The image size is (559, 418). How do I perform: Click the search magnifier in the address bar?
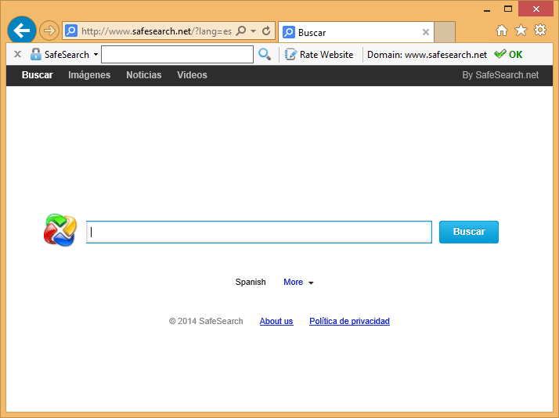[x=241, y=31]
